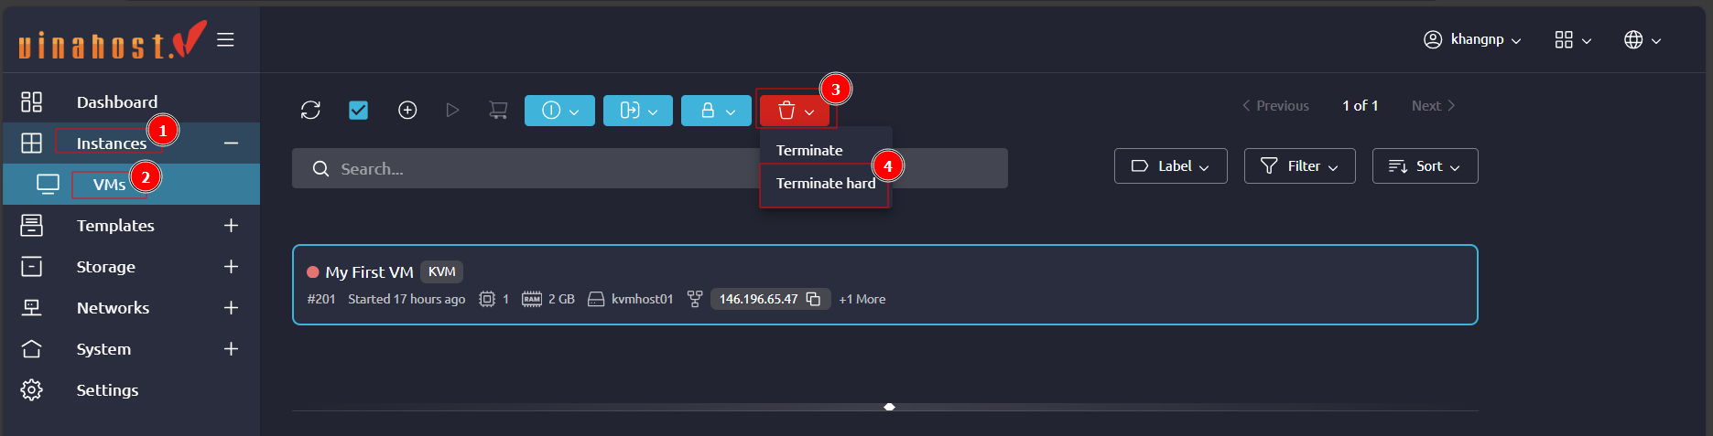Open the language globe icon menu

(x=1642, y=40)
